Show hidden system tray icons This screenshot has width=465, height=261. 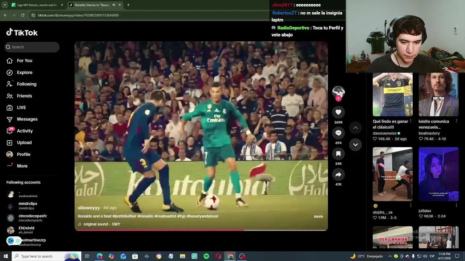click(390, 256)
